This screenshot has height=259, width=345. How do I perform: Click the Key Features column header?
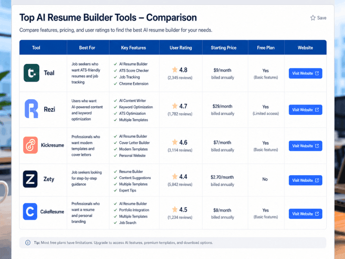coord(133,47)
